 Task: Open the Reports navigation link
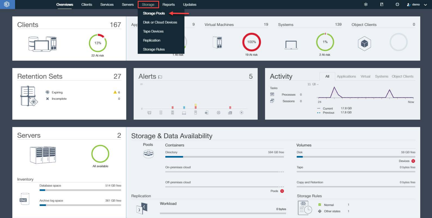[168, 4]
